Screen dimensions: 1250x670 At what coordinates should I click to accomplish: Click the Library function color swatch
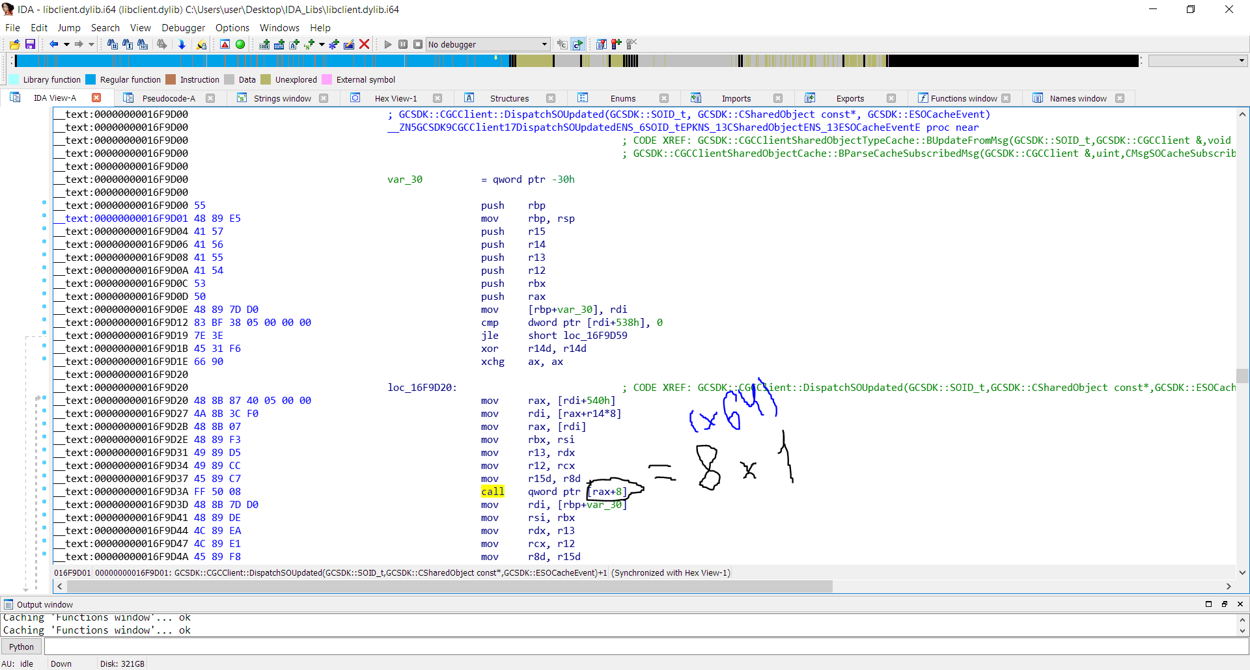14,79
